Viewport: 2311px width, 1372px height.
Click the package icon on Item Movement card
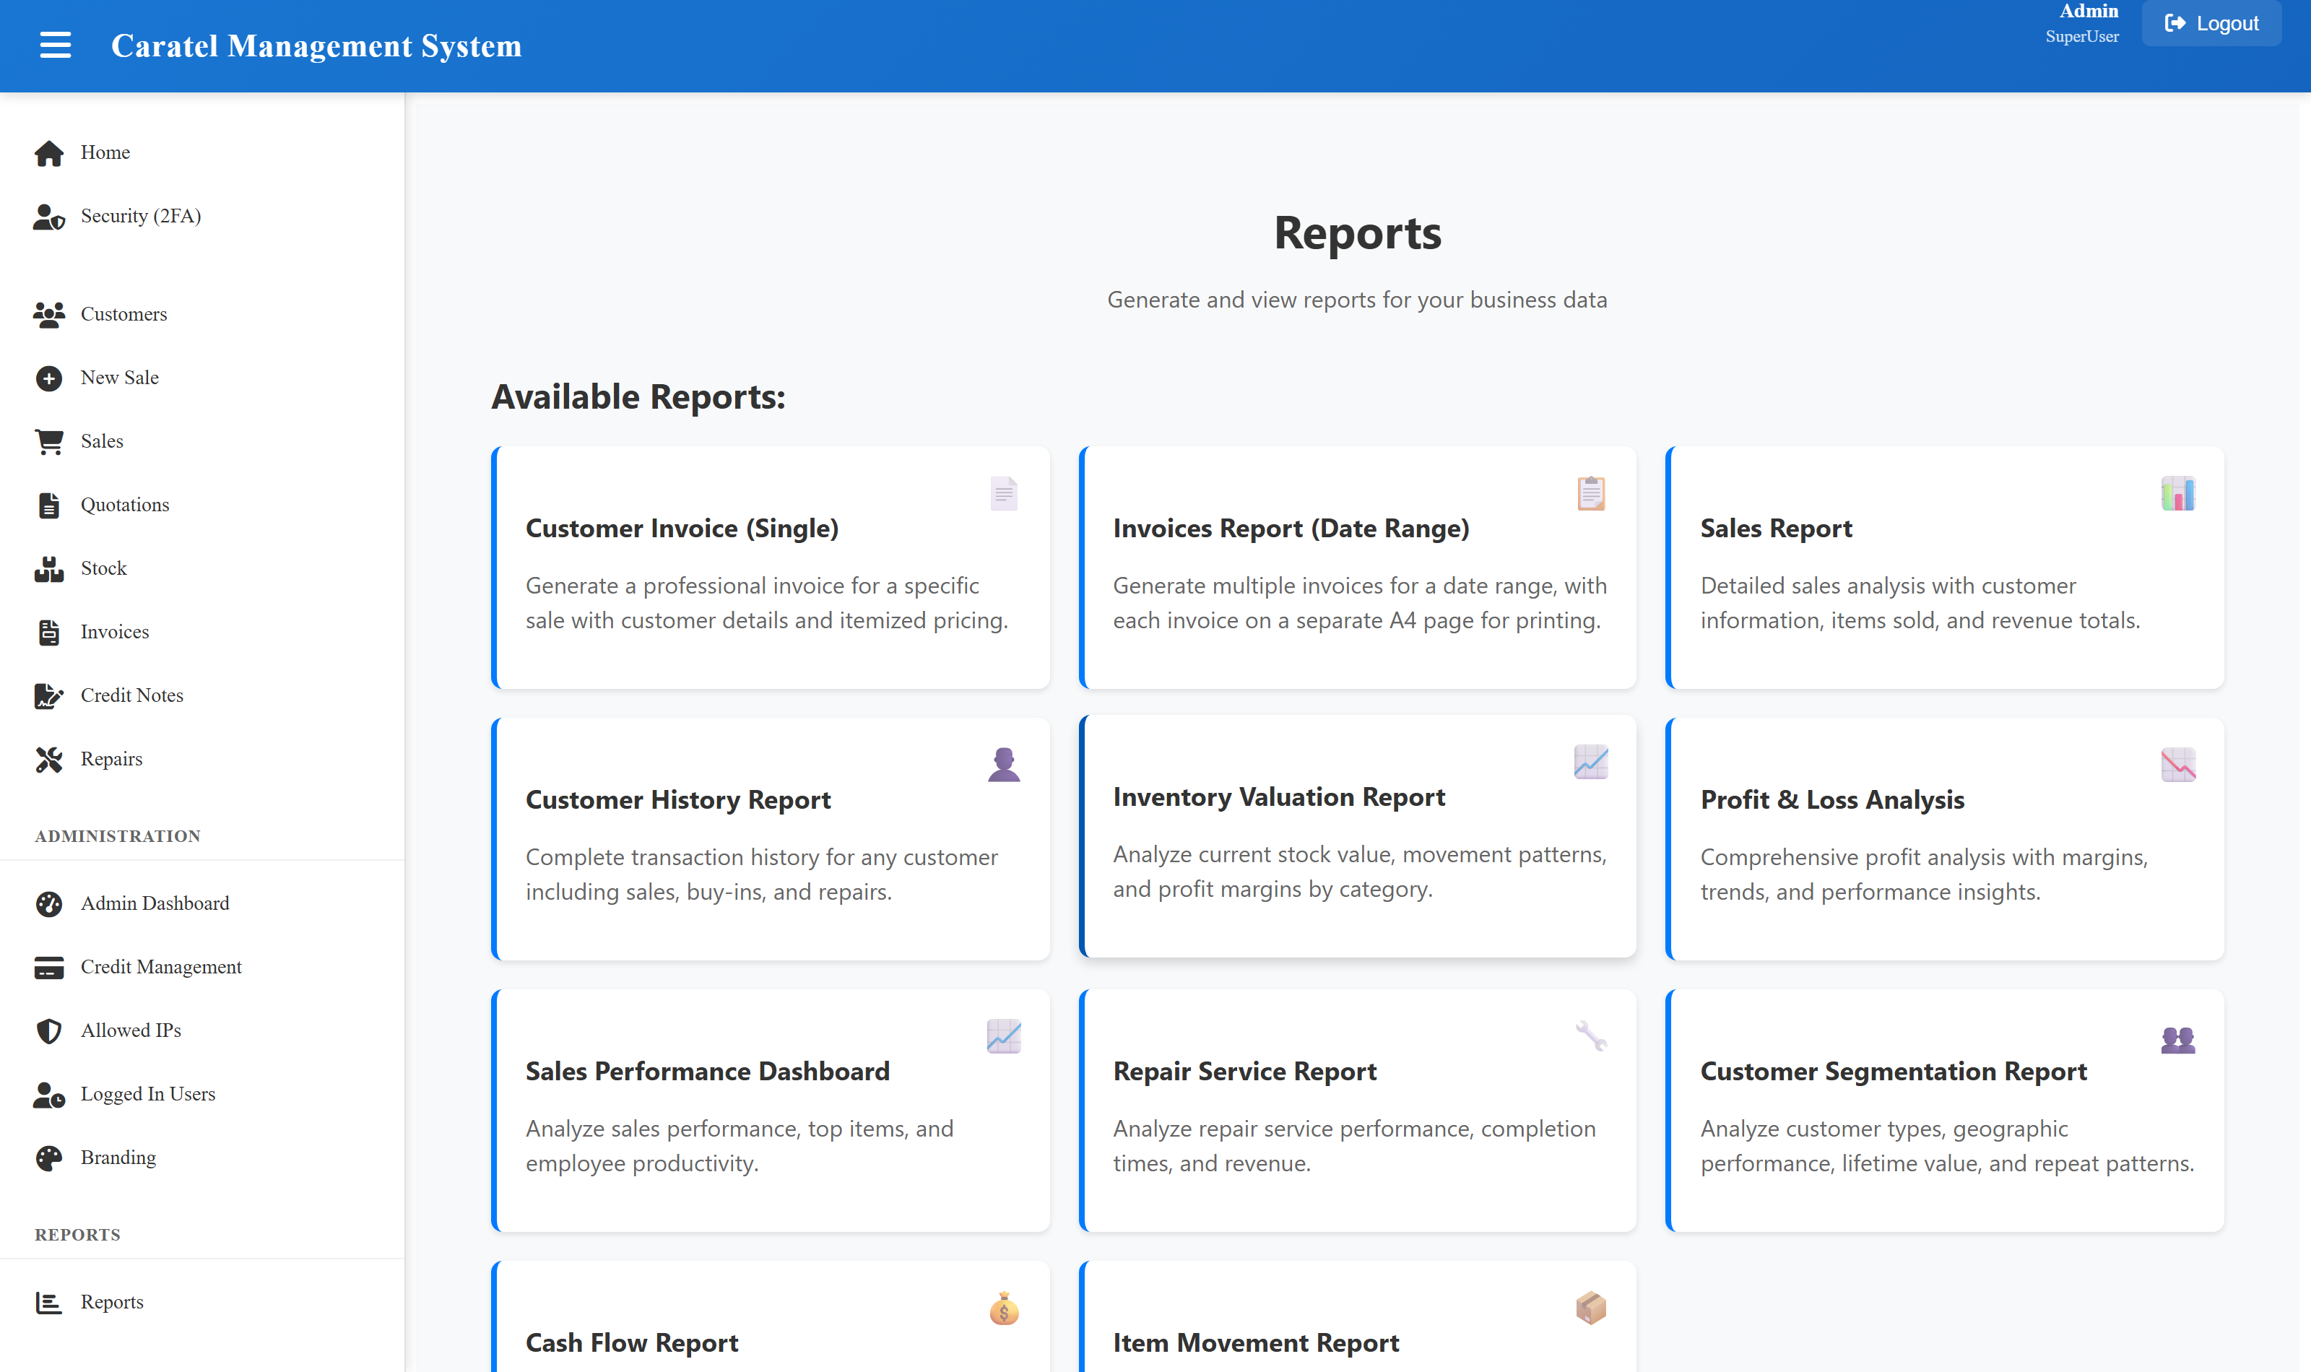click(x=1591, y=1308)
